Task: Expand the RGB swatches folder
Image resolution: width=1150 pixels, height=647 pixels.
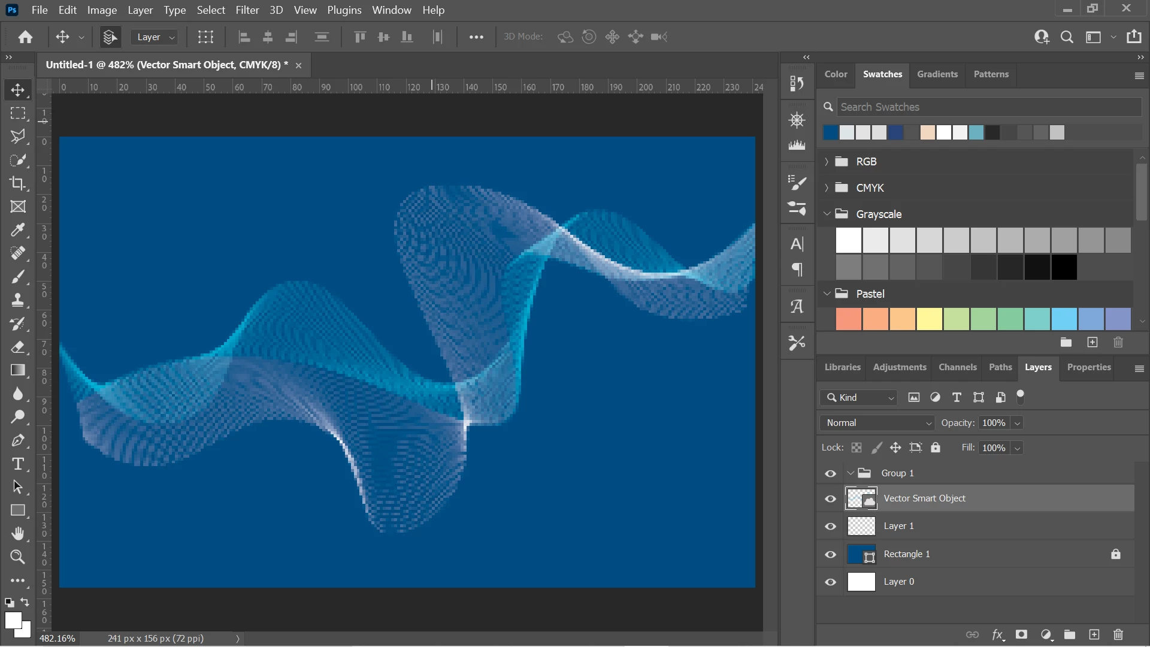Action: tap(827, 162)
